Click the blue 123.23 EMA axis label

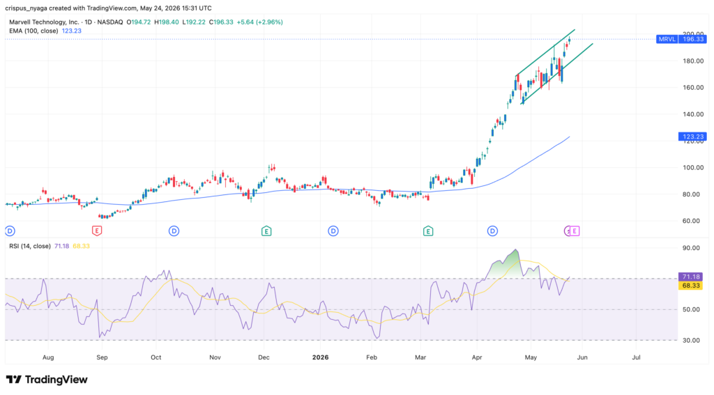(x=692, y=137)
